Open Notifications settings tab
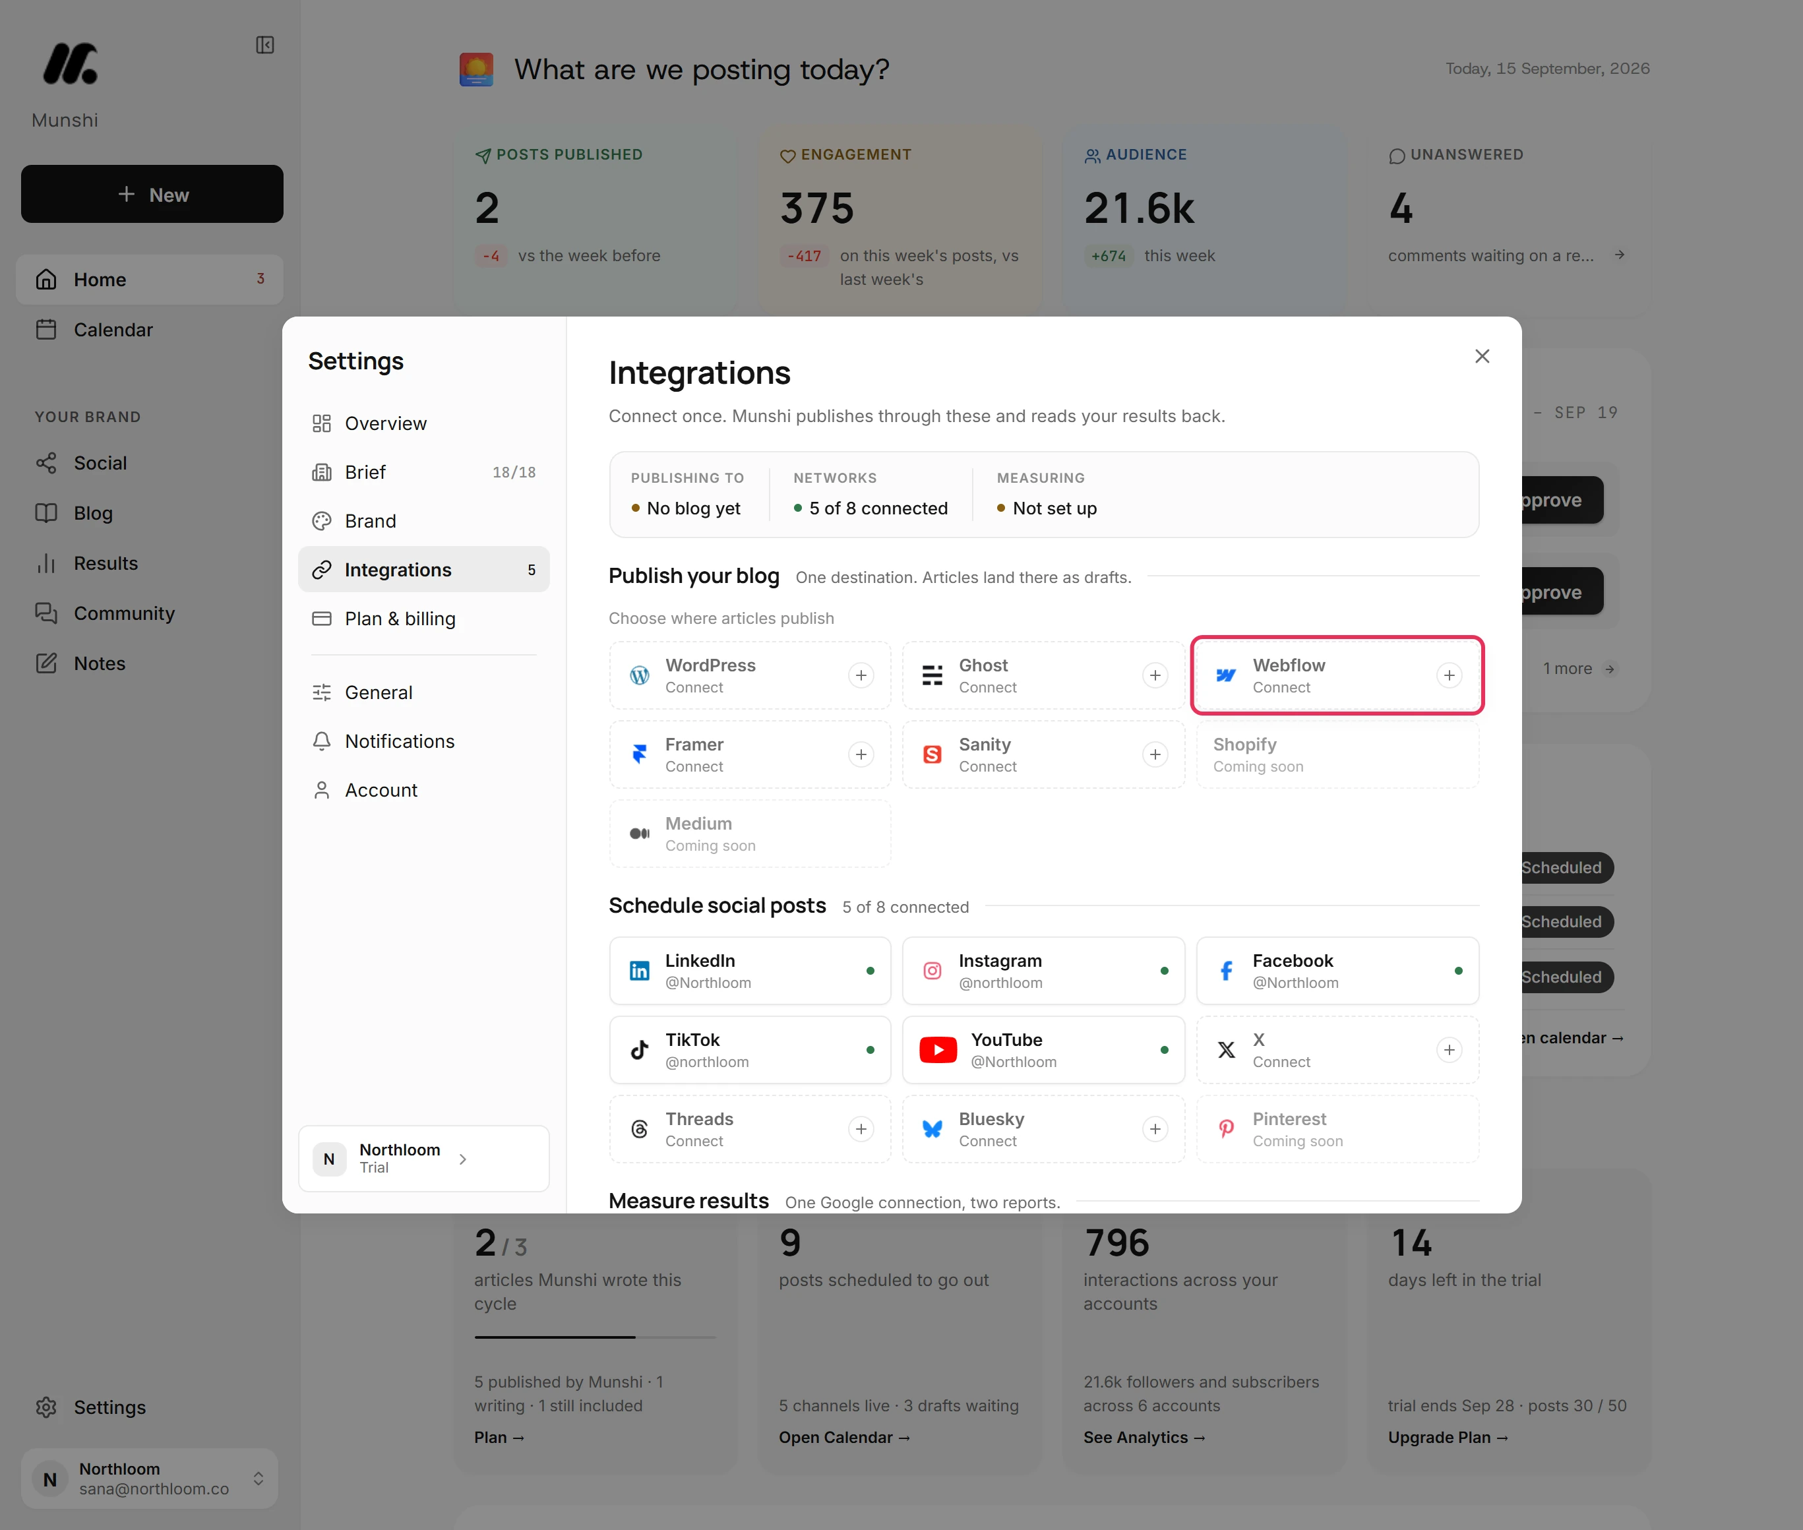 (x=423, y=741)
